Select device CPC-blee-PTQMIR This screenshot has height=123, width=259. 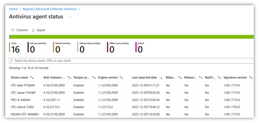pos(23,86)
